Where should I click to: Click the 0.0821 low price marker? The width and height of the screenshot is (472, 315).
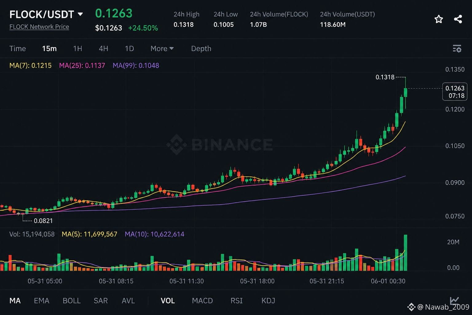(43, 221)
